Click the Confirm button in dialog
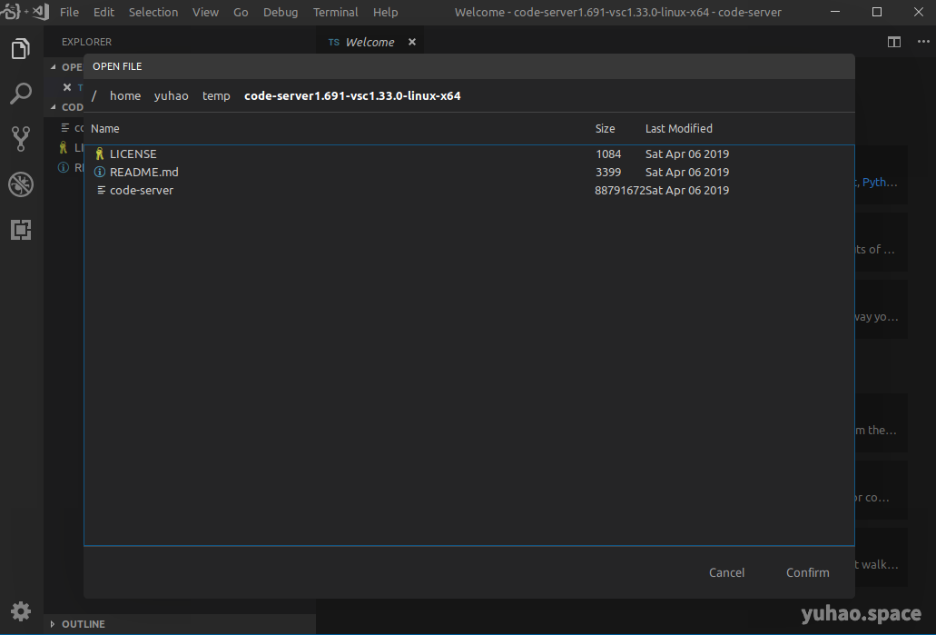Image resolution: width=936 pixels, height=635 pixels. click(808, 572)
